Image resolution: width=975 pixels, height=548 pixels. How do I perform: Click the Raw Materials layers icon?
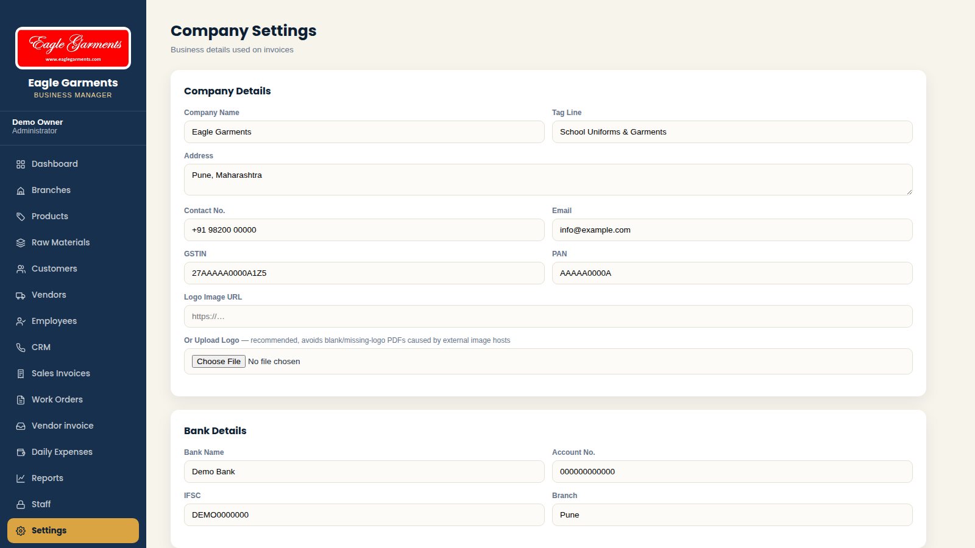21,243
